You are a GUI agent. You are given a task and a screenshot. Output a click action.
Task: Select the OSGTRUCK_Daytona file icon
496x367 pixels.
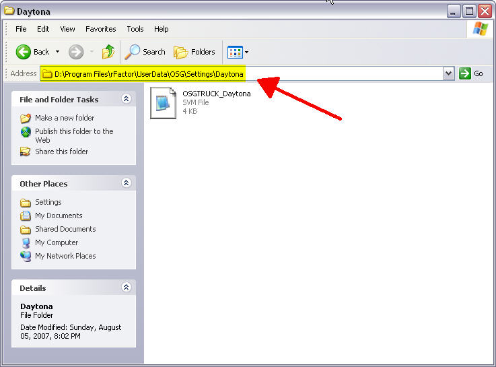[x=163, y=103]
